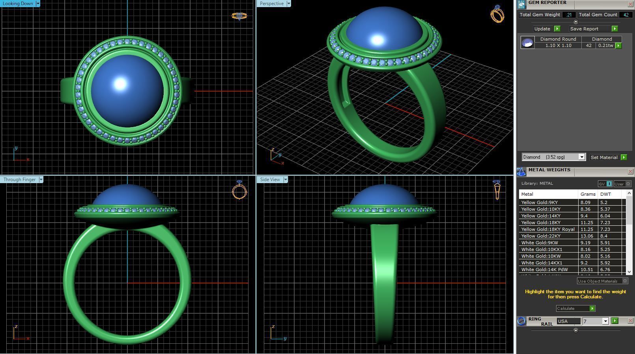Select the White Gold:14K PdW row
The width and height of the screenshot is (635, 354).
tap(572, 270)
